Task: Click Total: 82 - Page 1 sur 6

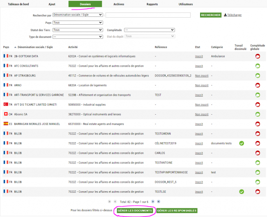Action: click(x=134, y=202)
